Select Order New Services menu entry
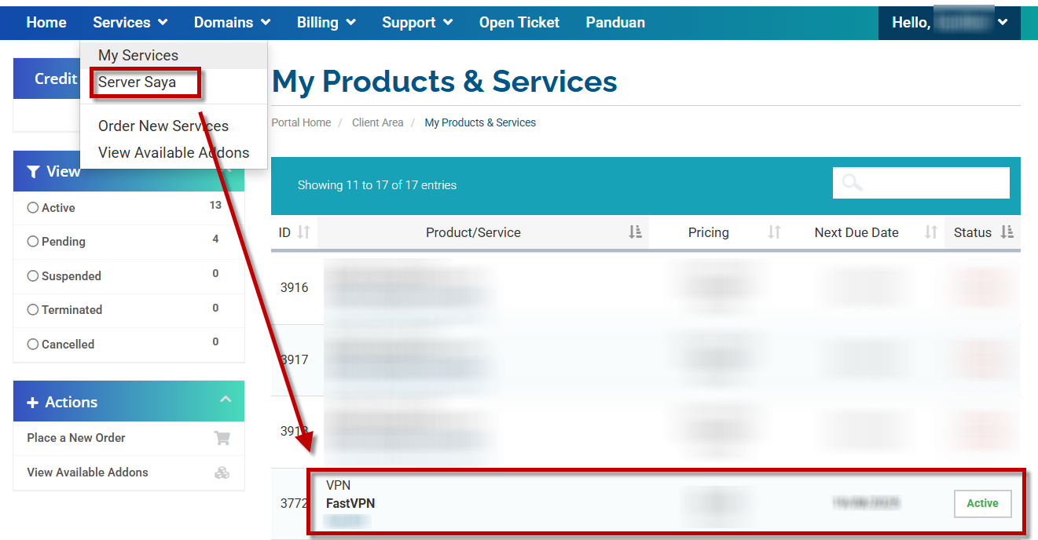Screen dimensions: 1038x540 coord(163,126)
